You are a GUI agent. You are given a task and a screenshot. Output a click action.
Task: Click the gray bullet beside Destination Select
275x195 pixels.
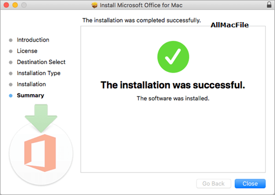(10, 63)
